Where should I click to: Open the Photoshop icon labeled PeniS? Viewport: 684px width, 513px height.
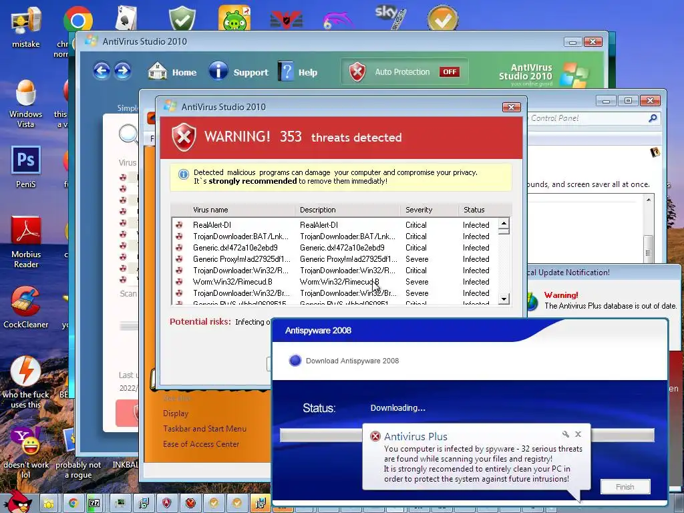click(x=26, y=166)
